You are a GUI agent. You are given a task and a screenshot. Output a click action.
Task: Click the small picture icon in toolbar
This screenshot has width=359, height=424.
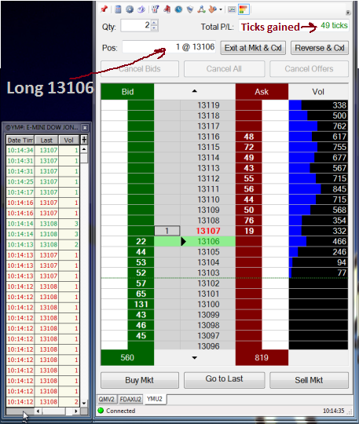[x=232, y=9]
